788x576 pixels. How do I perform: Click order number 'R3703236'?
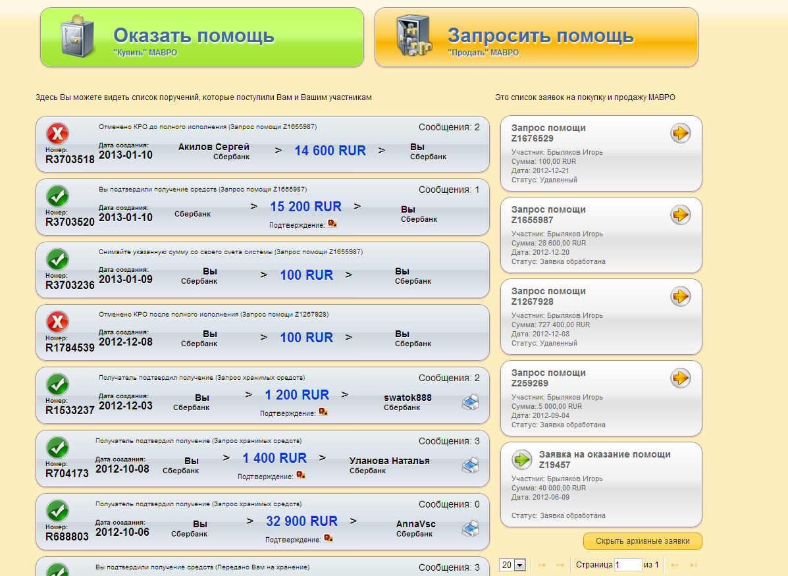point(70,286)
